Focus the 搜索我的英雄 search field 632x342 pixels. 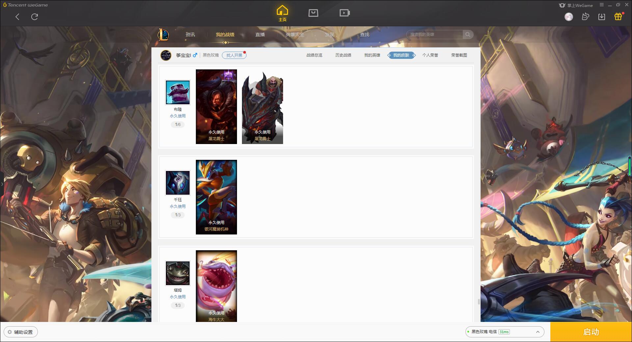(x=434, y=35)
